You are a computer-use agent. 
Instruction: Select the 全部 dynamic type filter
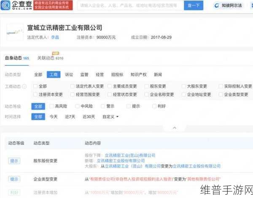(x=38, y=75)
